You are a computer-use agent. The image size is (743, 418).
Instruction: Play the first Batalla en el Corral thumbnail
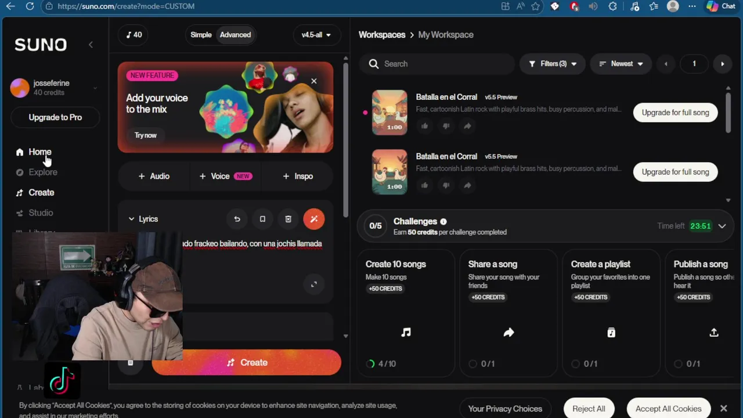(389, 113)
